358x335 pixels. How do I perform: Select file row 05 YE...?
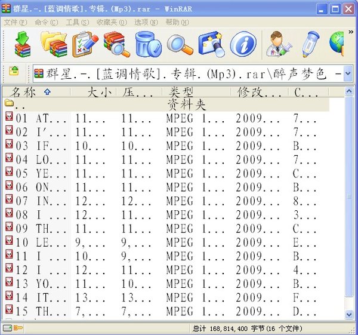[166, 173]
